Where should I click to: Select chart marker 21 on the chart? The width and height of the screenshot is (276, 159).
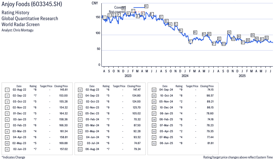(x=214, y=44)
